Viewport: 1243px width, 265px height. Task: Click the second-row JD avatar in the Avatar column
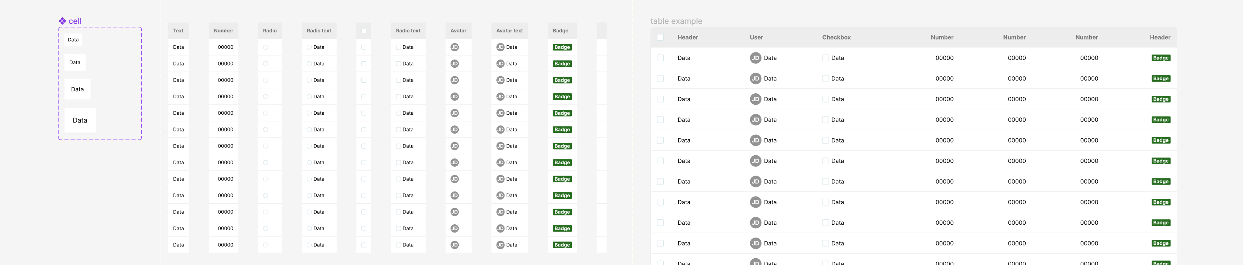tap(454, 64)
